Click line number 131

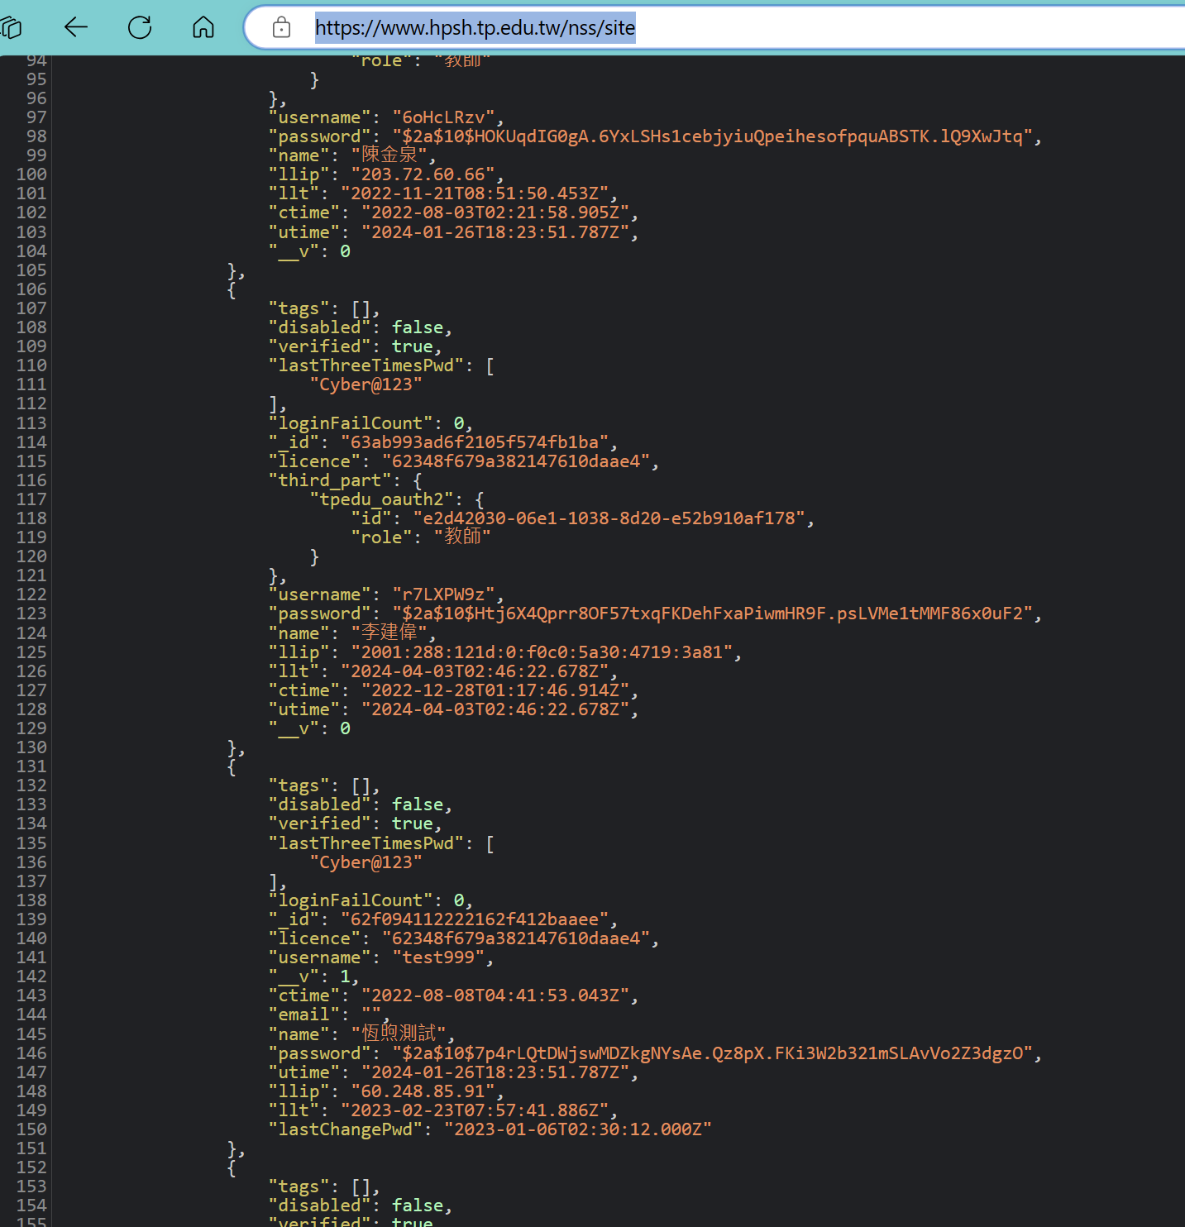click(31, 766)
